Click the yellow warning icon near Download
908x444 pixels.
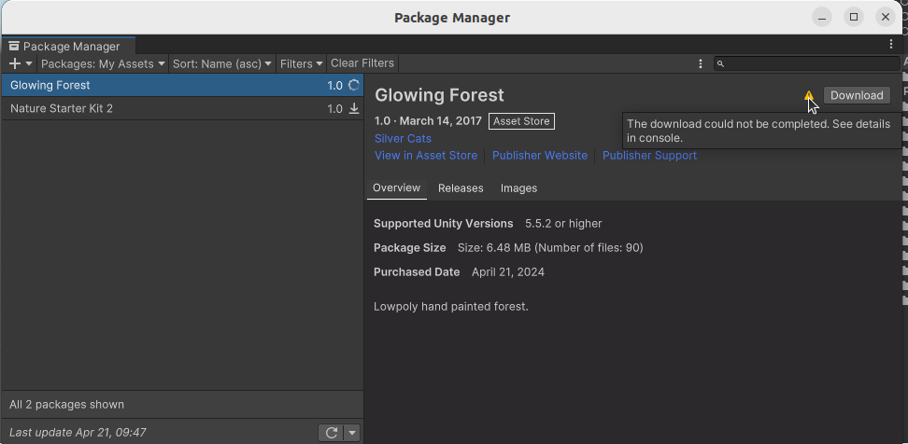point(809,95)
